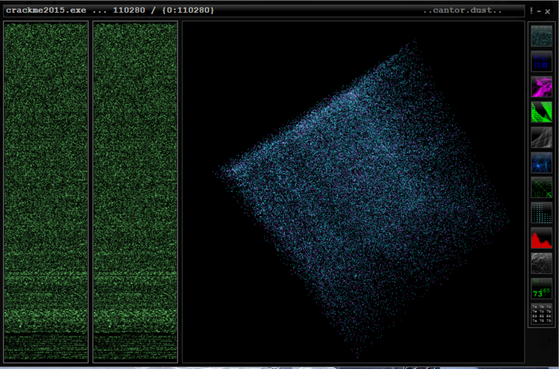Switch to the green striped visualization icon
This screenshot has height=369, width=559.
click(x=541, y=112)
